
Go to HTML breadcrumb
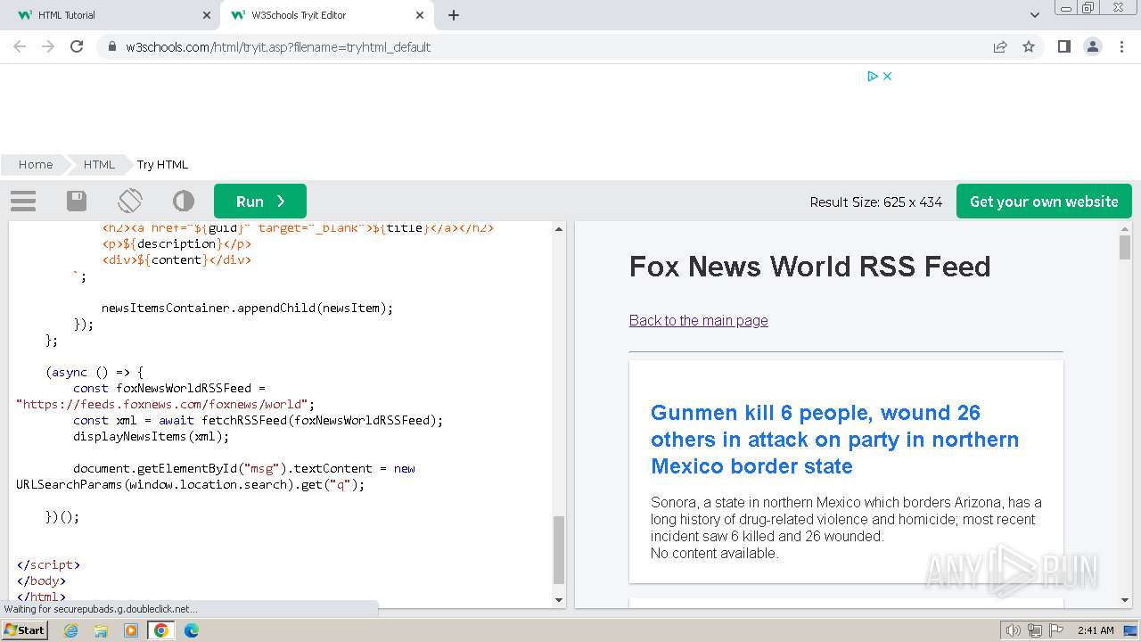99,164
